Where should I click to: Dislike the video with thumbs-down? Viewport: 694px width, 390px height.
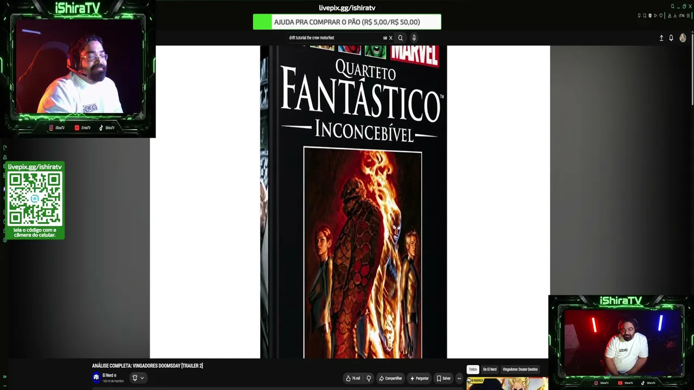click(x=369, y=379)
